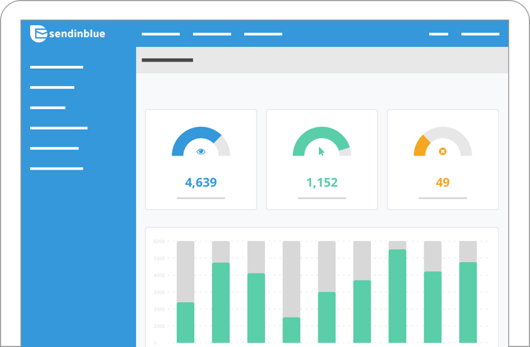Click the Sendinblue envelope logo icon
This screenshot has height=347, width=530.
point(38,34)
